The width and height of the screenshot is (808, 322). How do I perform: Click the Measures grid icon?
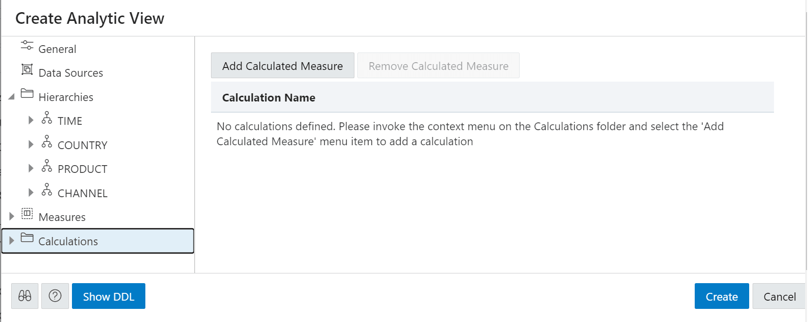(x=27, y=213)
